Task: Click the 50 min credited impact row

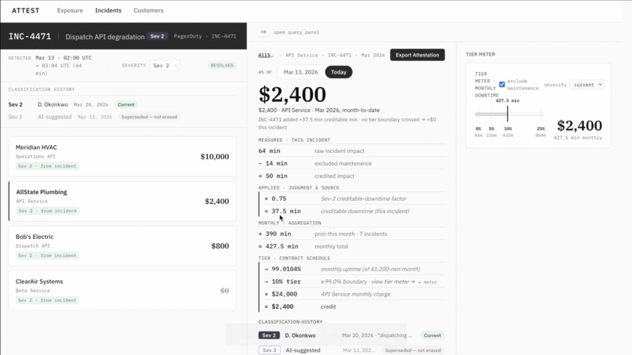Action: tap(351, 176)
